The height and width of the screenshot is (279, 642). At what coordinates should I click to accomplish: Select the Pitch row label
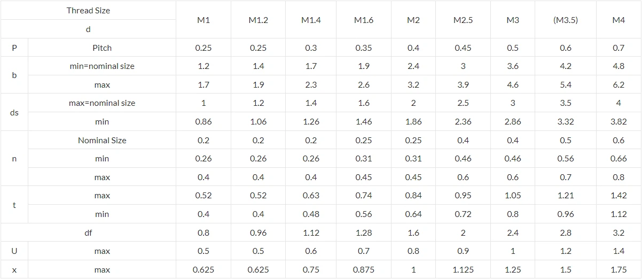click(102, 48)
